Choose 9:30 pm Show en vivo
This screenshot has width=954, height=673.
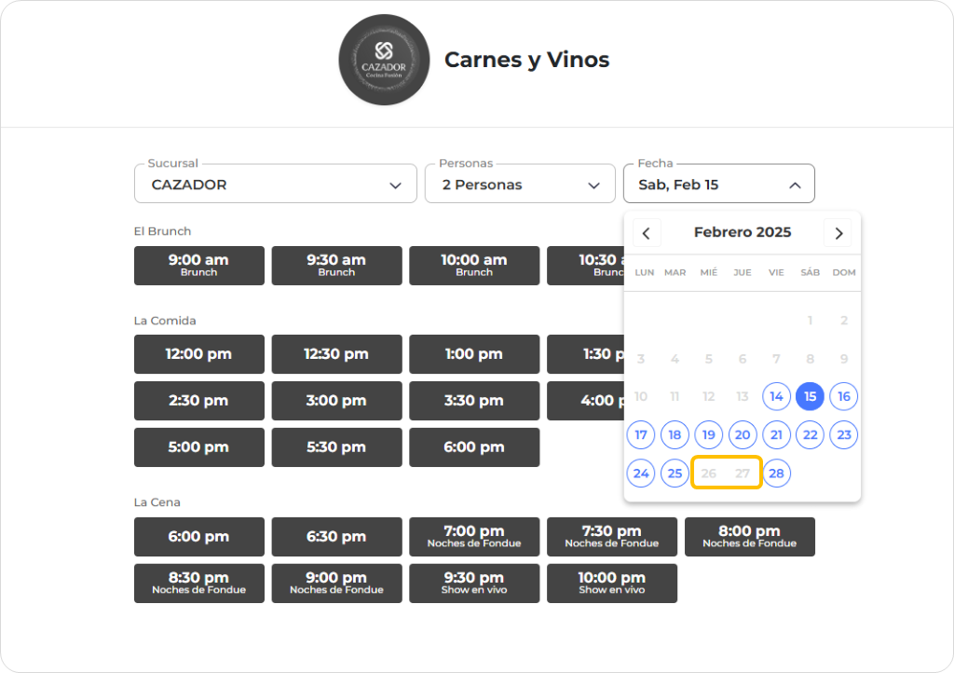coord(474,584)
